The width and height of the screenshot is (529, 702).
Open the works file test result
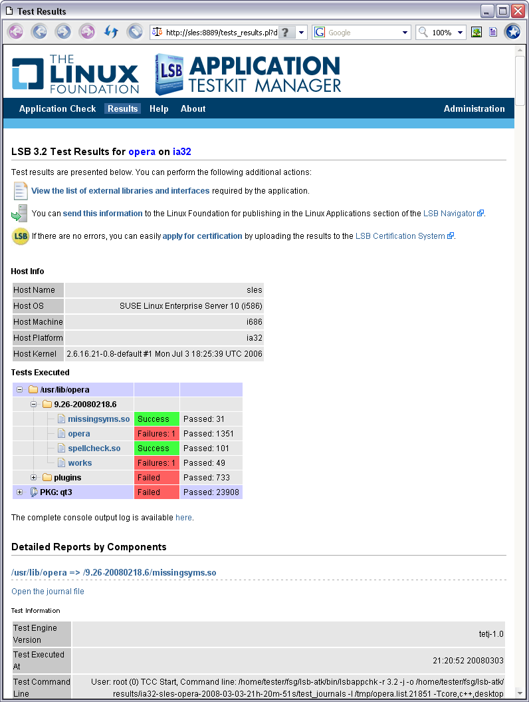(x=80, y=463)
